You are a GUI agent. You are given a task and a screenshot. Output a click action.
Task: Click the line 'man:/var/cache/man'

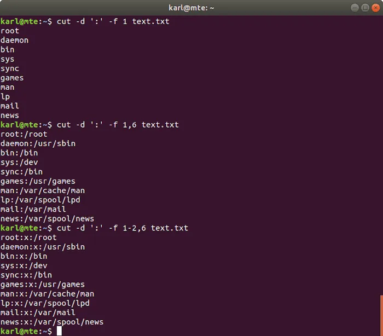[43, 190]
